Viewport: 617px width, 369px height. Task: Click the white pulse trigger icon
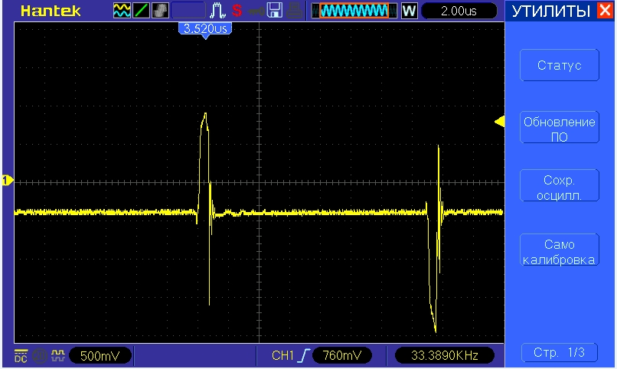[216, 11]
